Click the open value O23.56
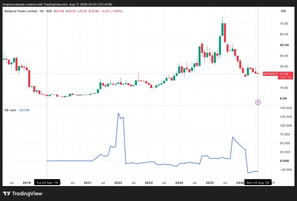Viewport: 297px width, 201px height. (x=59, y=11)
